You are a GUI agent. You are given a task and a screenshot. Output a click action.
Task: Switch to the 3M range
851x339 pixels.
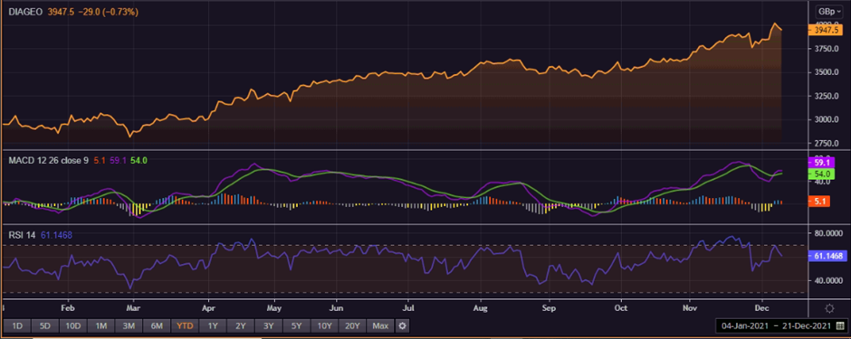point(129,326)
